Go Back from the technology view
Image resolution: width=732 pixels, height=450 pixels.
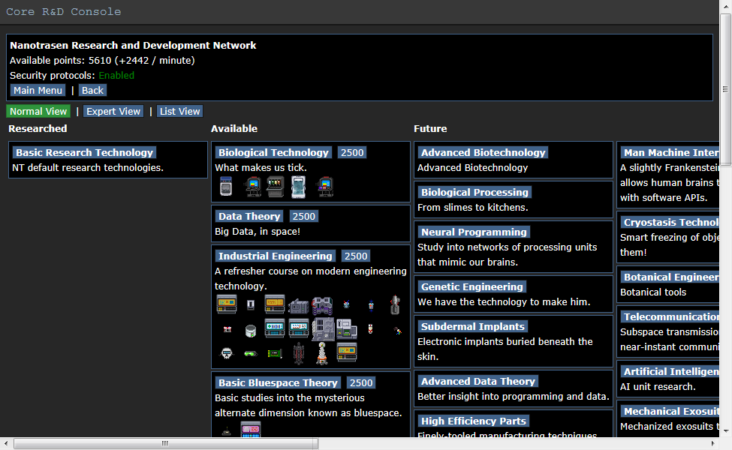point(92,91)
